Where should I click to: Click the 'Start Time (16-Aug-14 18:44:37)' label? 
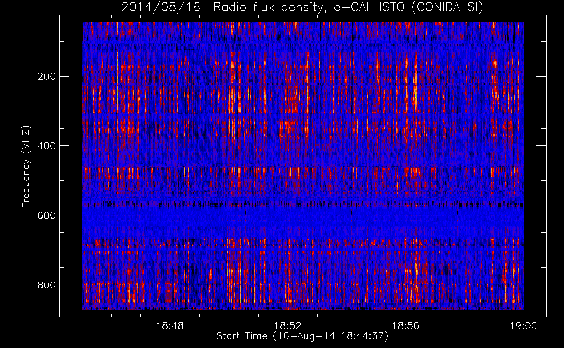302,336
